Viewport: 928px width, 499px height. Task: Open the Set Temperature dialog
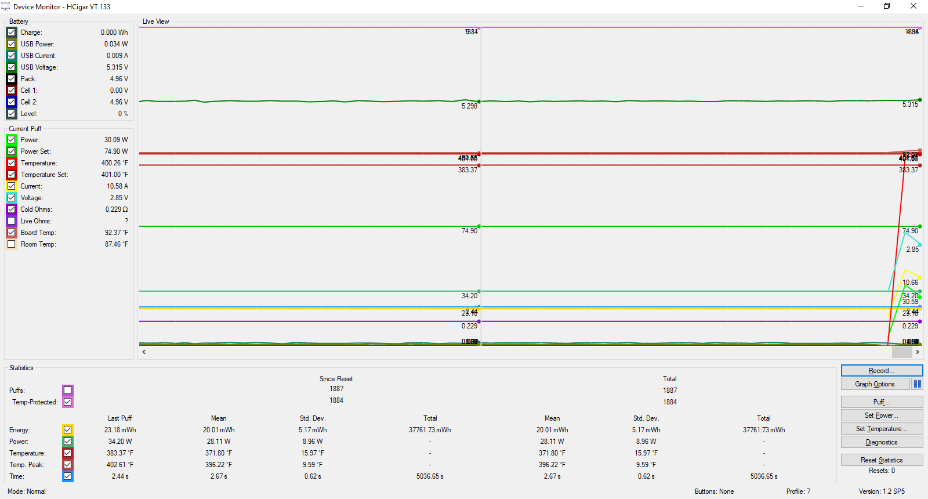coord(882,429)
